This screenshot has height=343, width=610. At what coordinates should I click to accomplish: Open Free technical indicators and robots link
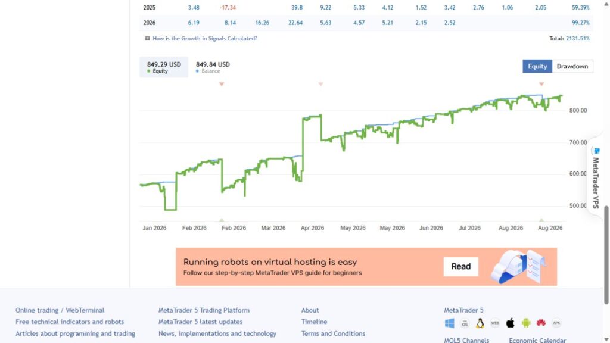tap(70, 322)
